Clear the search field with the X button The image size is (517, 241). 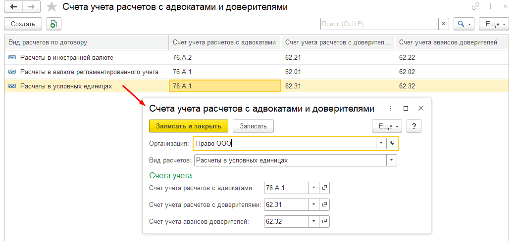click(x=444, y=24)
